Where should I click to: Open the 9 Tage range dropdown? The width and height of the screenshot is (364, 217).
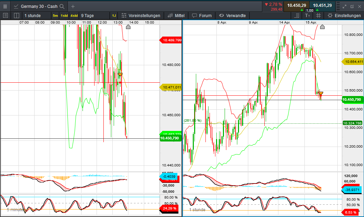click(x=88, y=15)
